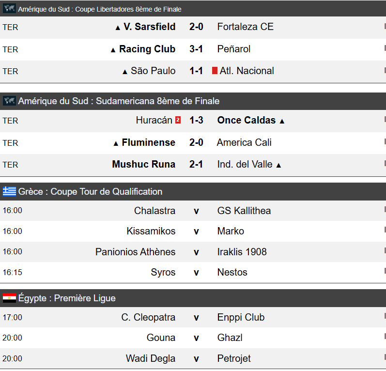Click the triangle marker before V. Sarsfield
Image resolution: width=386 pixels, height=371 pixels.
(117, 28)
